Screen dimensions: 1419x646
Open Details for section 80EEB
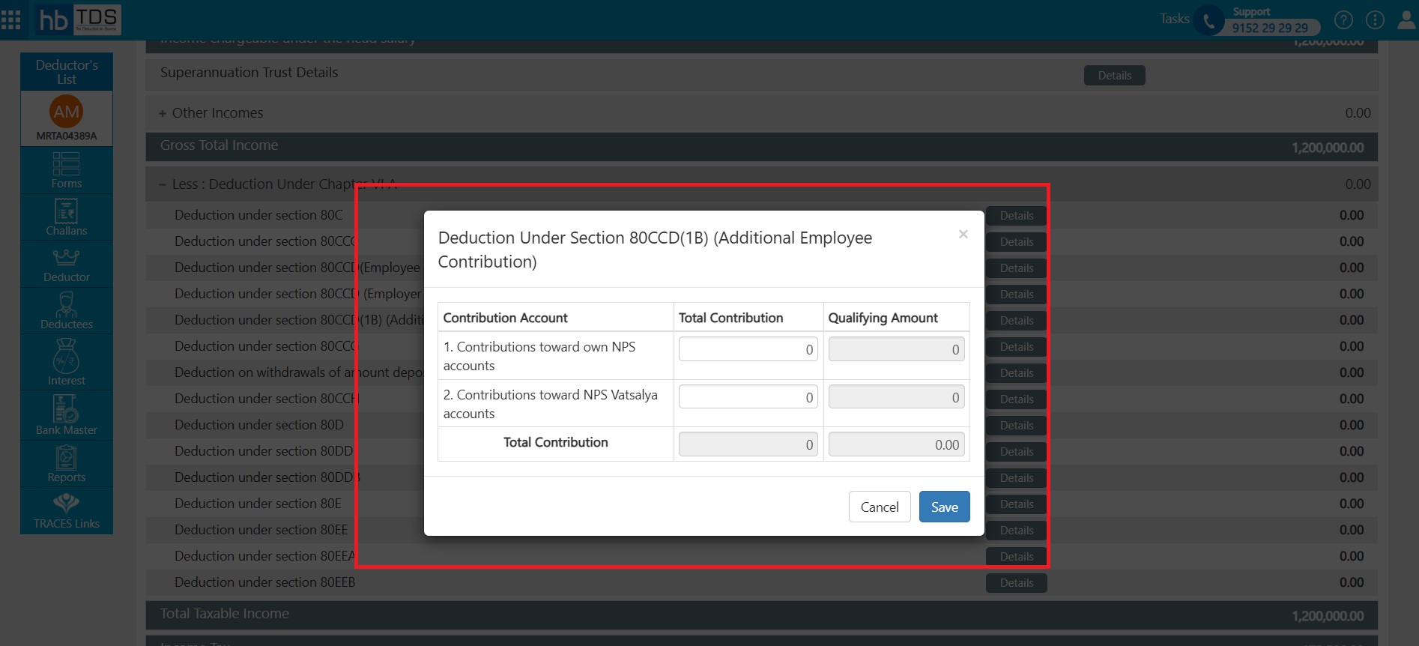click(x=1016, y=583)
